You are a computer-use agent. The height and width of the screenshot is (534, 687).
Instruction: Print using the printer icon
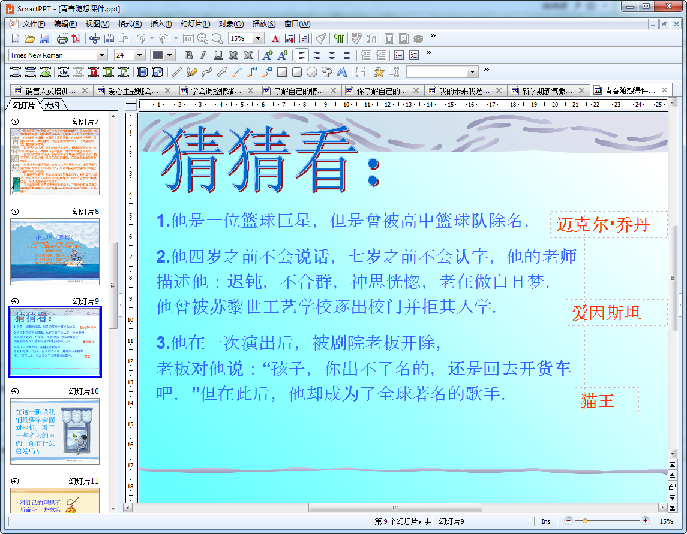tap(62, 38)
